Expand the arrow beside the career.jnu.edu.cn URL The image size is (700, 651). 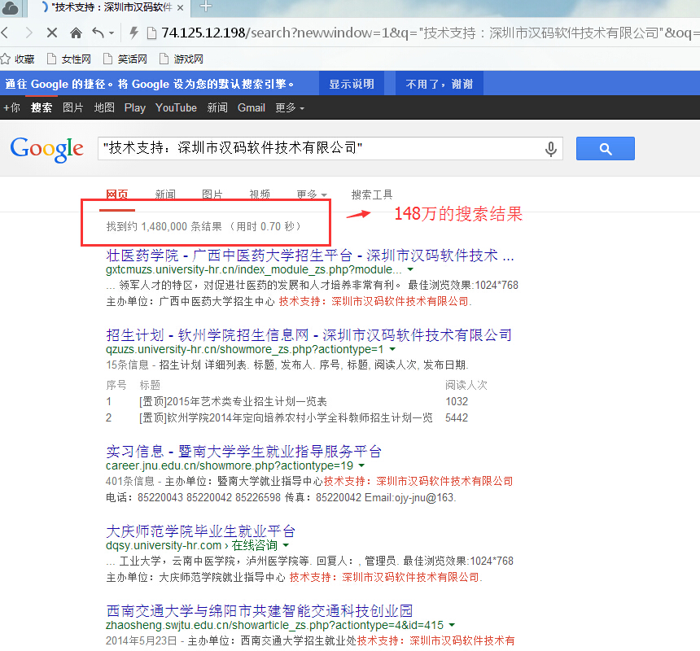pyautogui.click(x=361, y=465)
